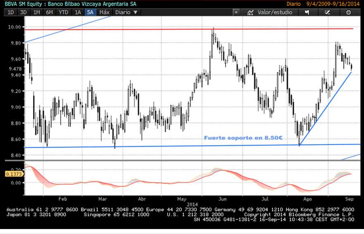The image size is (364, 234).
Task: Click the date range 9/4/2009-9/16/2014
Action: click(333, 4)
